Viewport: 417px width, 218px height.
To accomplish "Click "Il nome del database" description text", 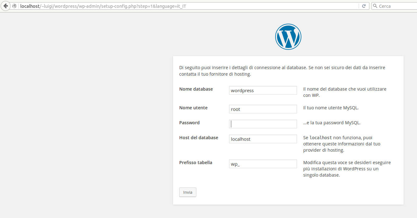I will point(345,92).
